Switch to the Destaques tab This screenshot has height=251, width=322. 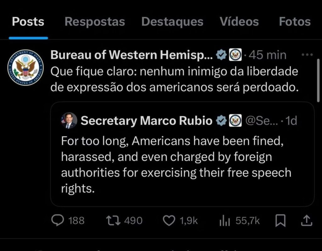click(x=172, y=22)
